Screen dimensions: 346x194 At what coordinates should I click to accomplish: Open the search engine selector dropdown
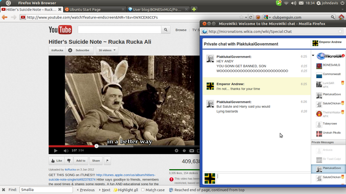[x=267, y=17]
